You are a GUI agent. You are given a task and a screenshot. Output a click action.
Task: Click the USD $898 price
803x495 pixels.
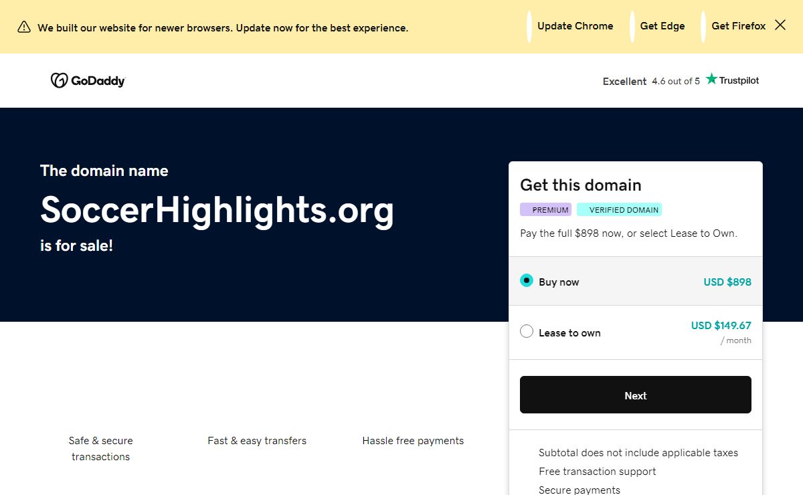(x=727, y=282)
